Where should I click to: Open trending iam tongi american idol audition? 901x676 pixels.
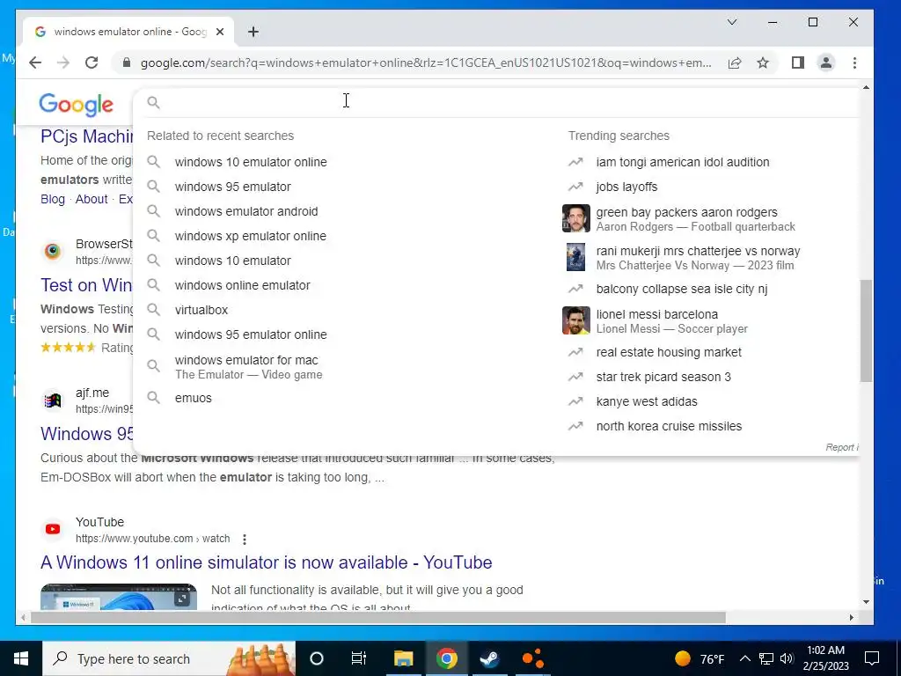[x=683, y=162]
